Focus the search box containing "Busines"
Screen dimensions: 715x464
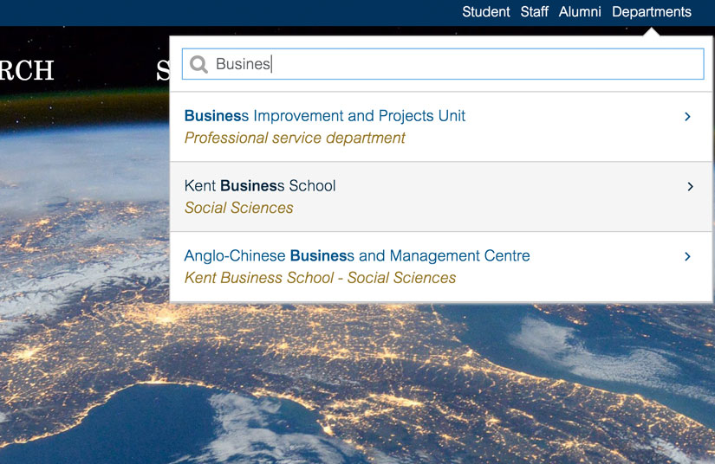coord(451,64)
